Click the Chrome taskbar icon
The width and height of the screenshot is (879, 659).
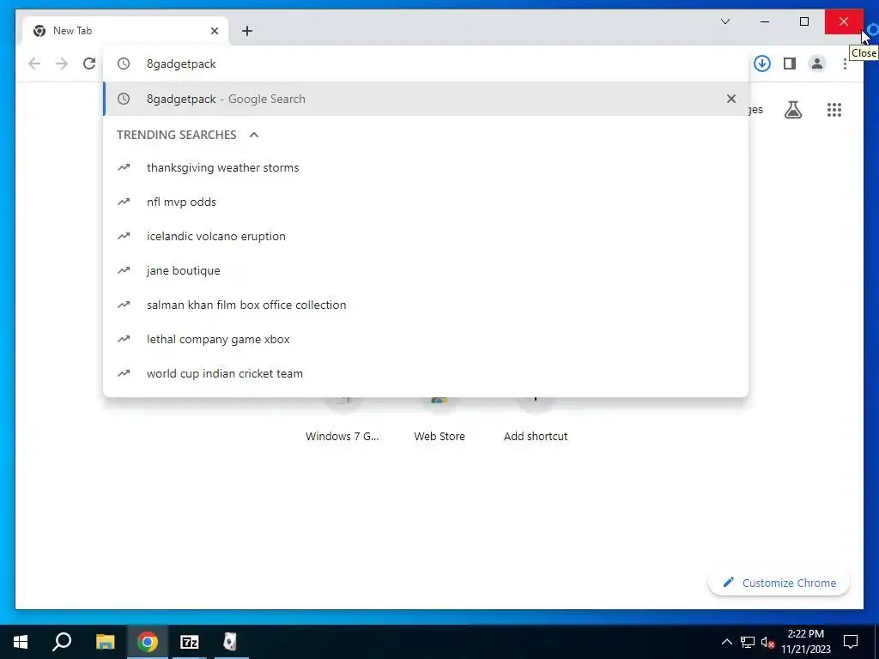pos(148,642)
